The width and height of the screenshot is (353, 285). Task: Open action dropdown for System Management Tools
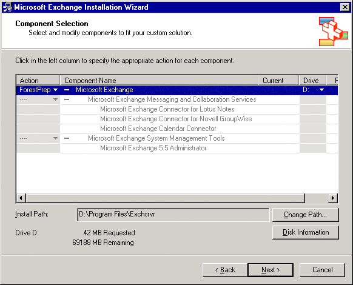pyautogui.click(x=55, y=138)
